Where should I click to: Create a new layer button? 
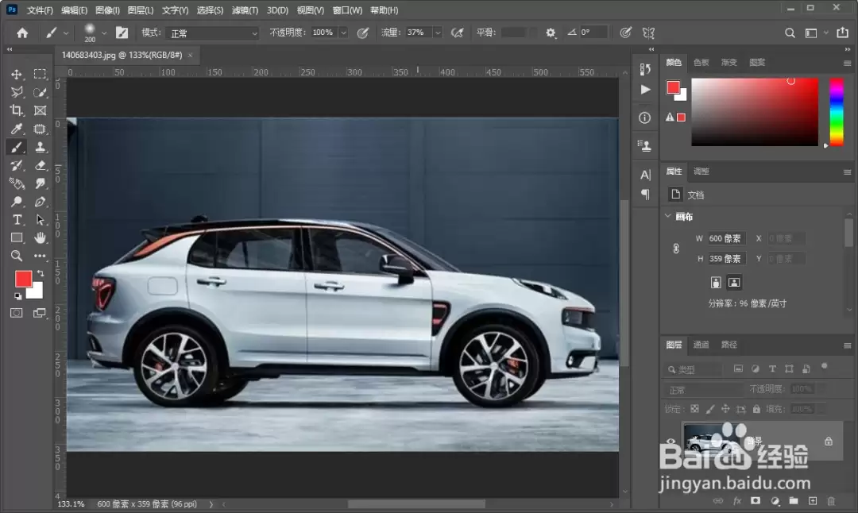pos(813,500)
